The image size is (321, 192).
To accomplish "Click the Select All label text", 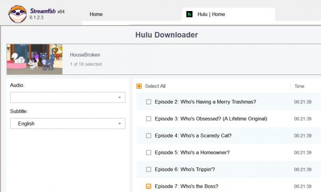I will pos(155,86).
